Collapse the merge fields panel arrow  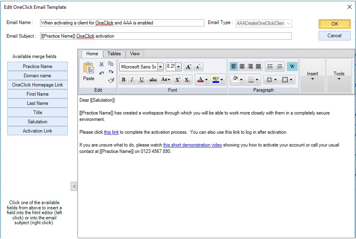click(x=74, y=187)
